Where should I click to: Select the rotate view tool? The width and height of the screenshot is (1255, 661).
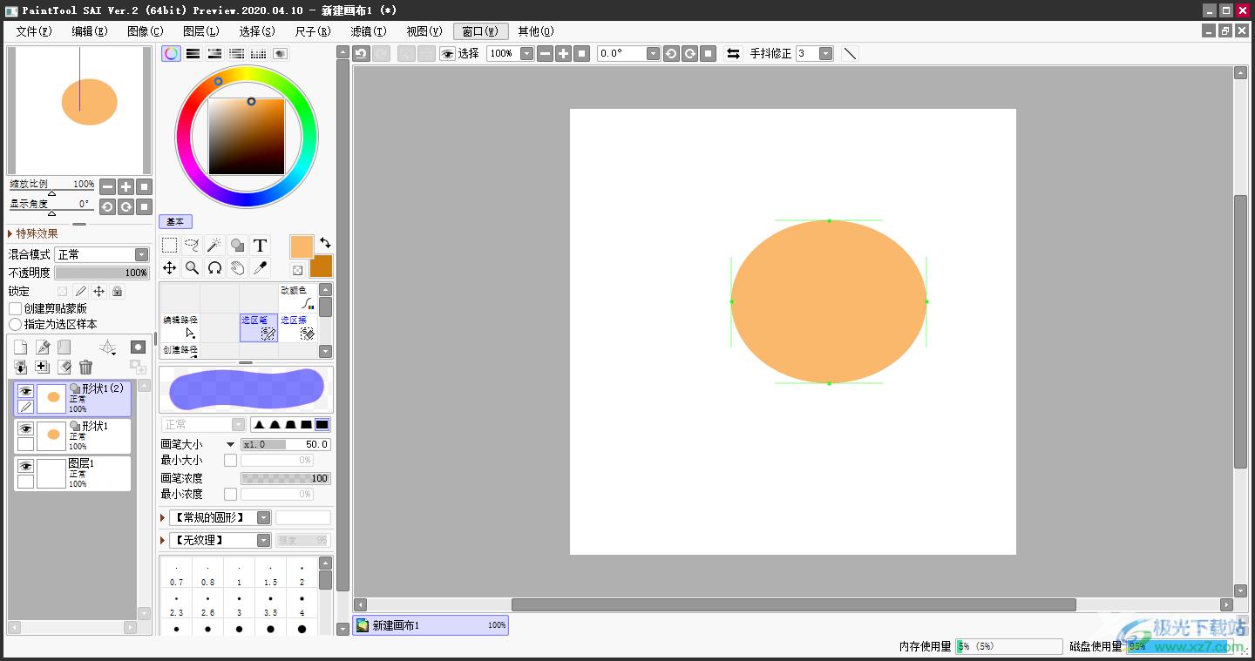click(x=214, y=268)
